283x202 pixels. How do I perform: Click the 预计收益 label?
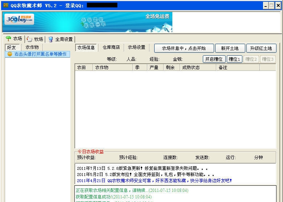point(86,158)
